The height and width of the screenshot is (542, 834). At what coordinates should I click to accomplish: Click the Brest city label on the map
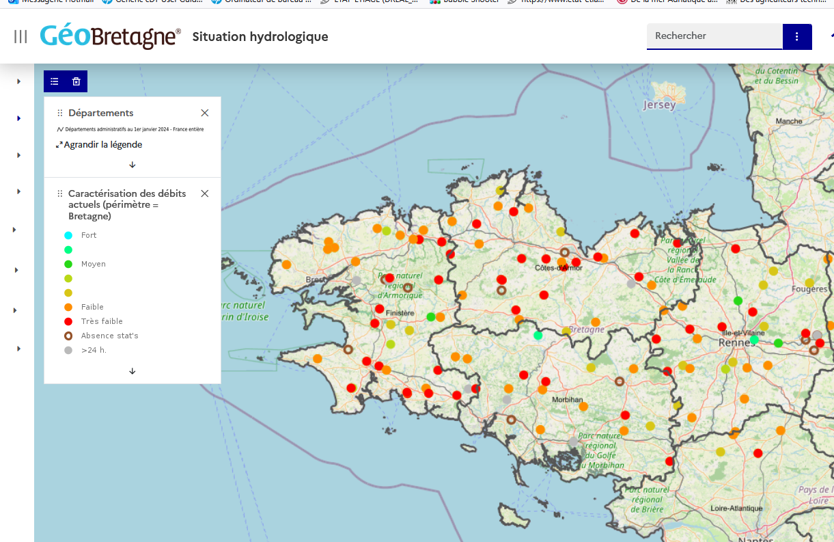pos(316,280)
